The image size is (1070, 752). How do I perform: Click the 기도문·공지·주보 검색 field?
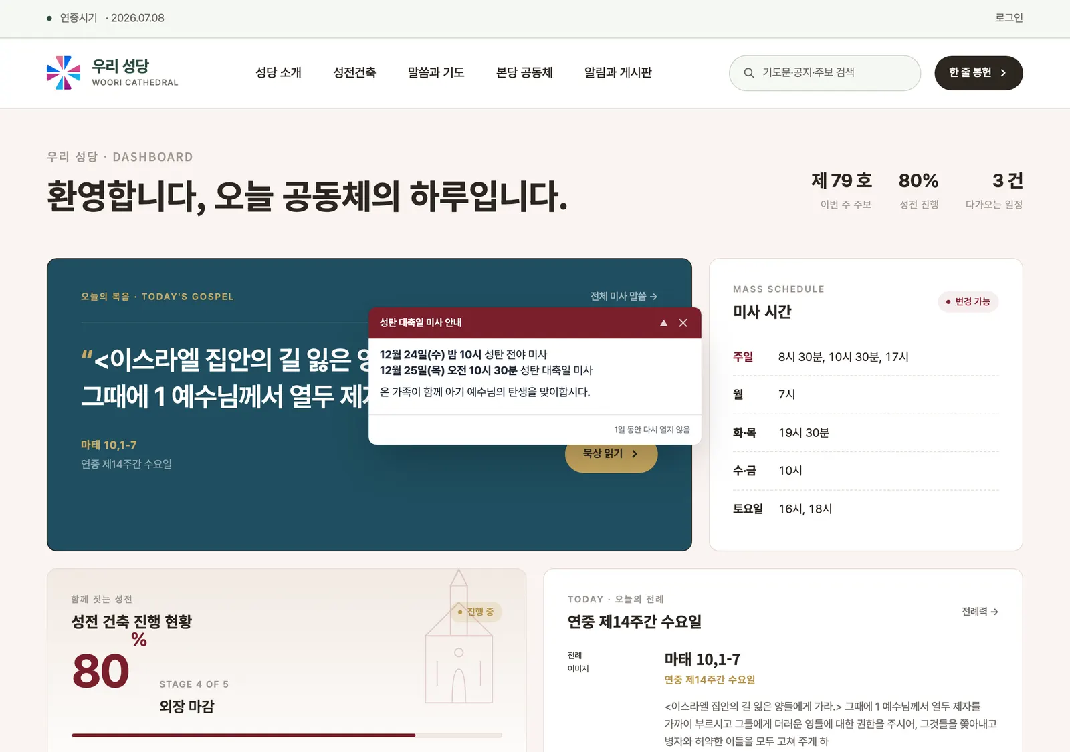coord(825,73)
